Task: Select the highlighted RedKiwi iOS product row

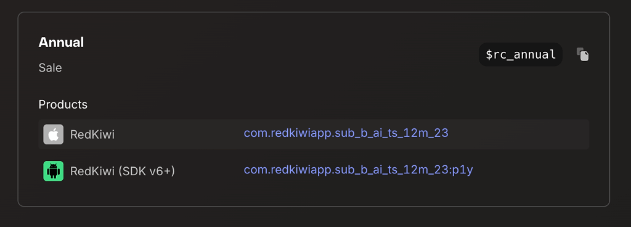Action: 314,134
